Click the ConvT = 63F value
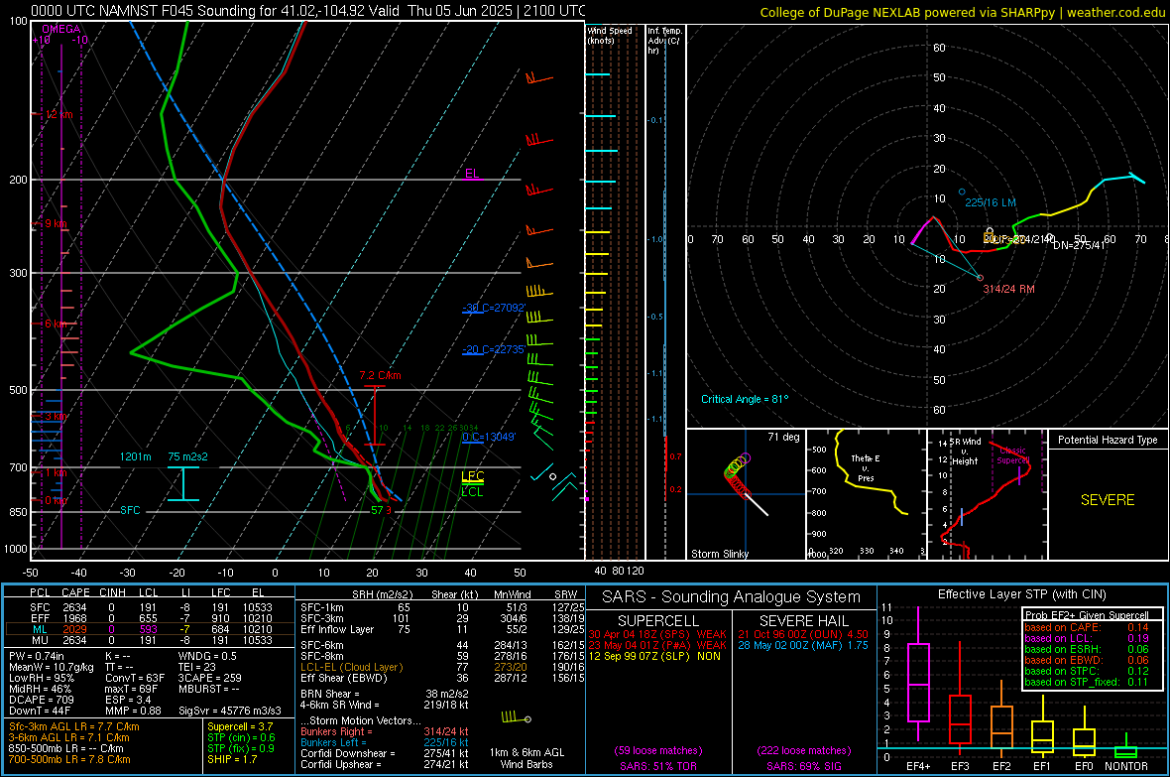1170x777 pixels. pyautogui.click(x=135, y=678)
